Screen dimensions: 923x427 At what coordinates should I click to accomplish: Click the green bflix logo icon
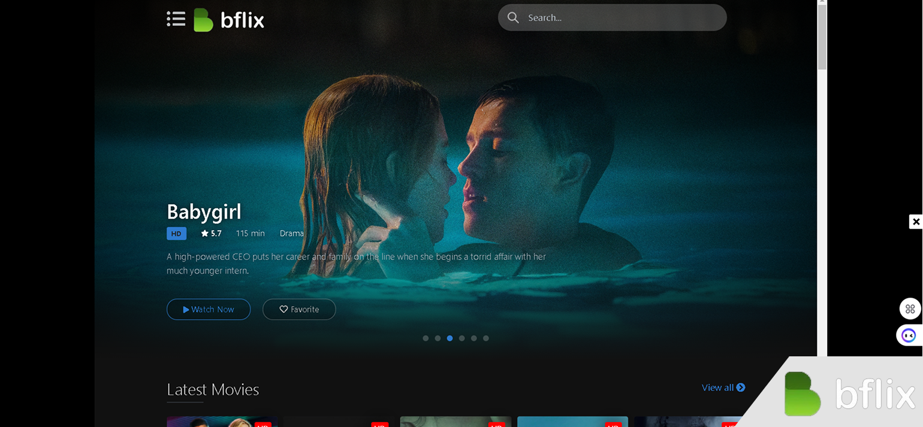[202, 19]
